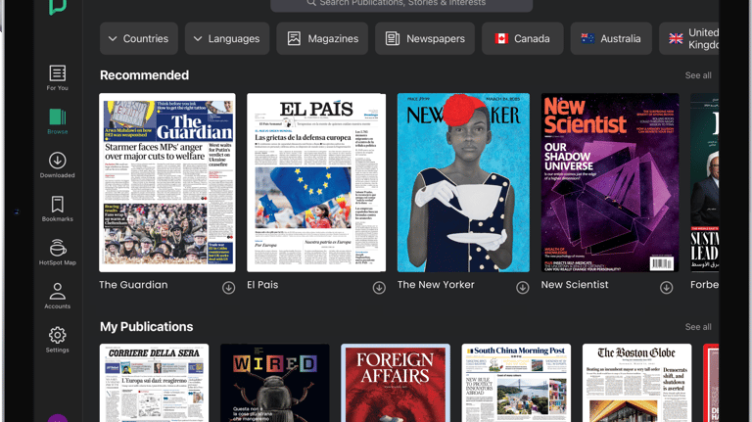752x422 pixels.
Task: Open the HotSpot Map
Action: pos(57,253)
